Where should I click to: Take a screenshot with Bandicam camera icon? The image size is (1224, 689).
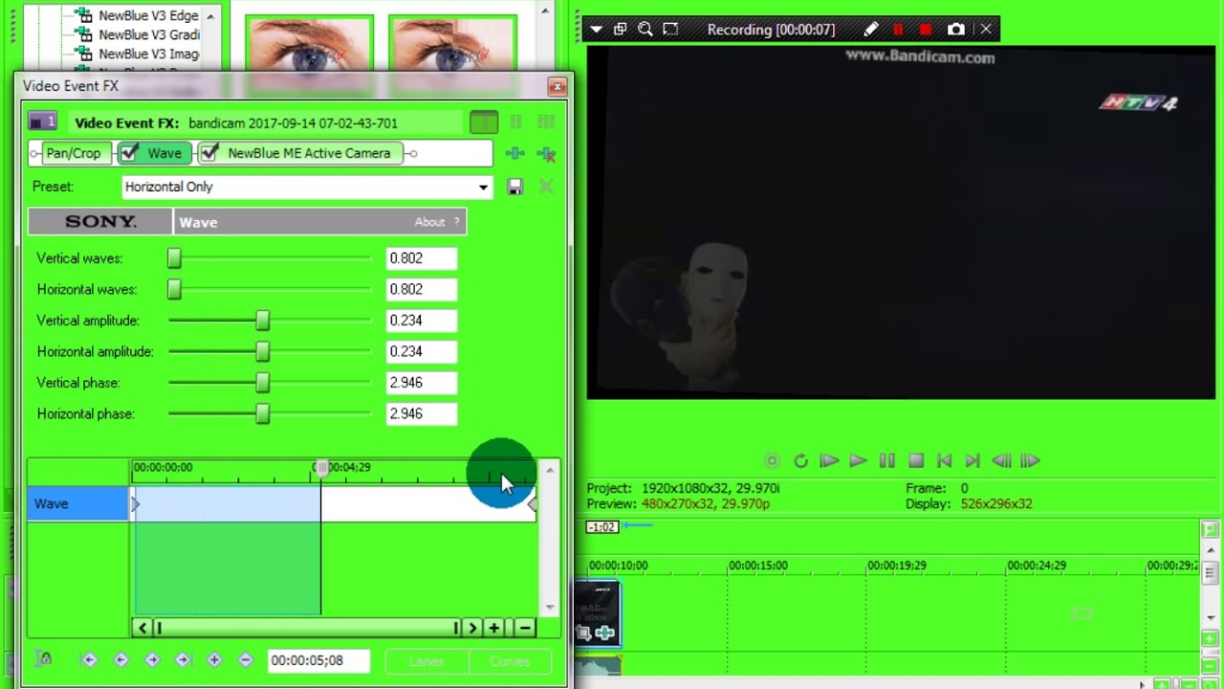[955, 30]
